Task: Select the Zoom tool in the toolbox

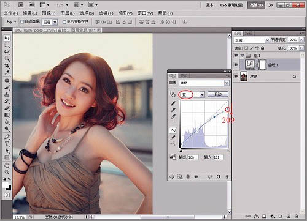Action: (7, 172)
